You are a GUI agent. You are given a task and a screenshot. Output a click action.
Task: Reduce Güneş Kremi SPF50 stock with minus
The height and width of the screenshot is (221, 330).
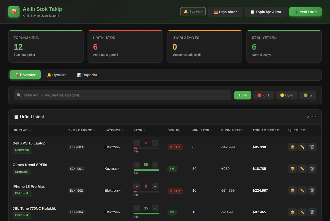point(137,165)
